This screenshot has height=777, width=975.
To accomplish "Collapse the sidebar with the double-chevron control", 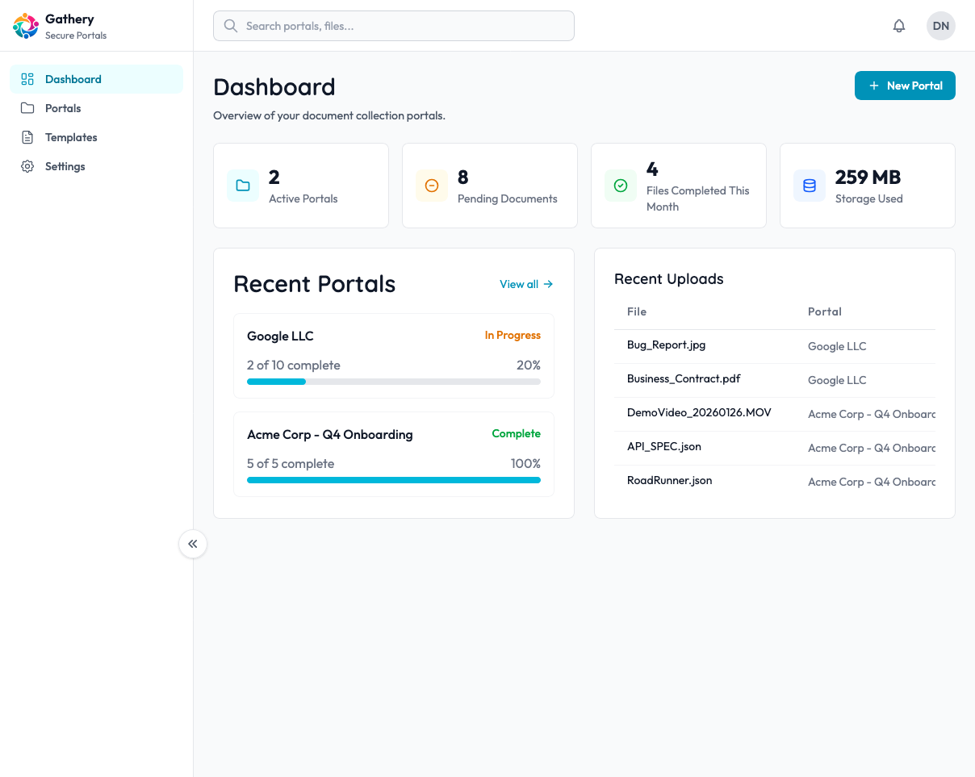I will click(193, 544).
